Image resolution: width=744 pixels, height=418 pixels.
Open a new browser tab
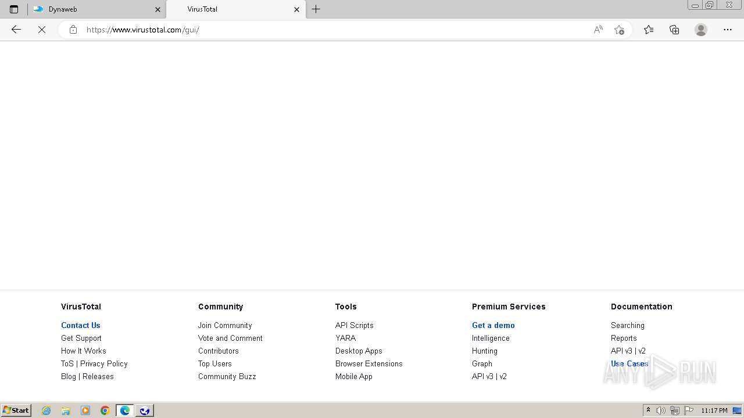point(316,9)
